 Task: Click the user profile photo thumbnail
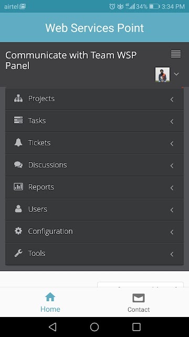pos(162,75)
